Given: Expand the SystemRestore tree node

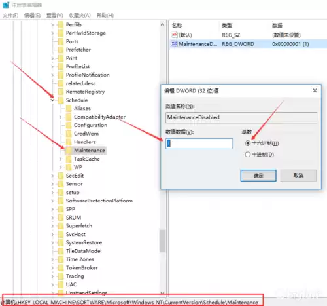Looking at the screenshot, I should click(52, 242).
